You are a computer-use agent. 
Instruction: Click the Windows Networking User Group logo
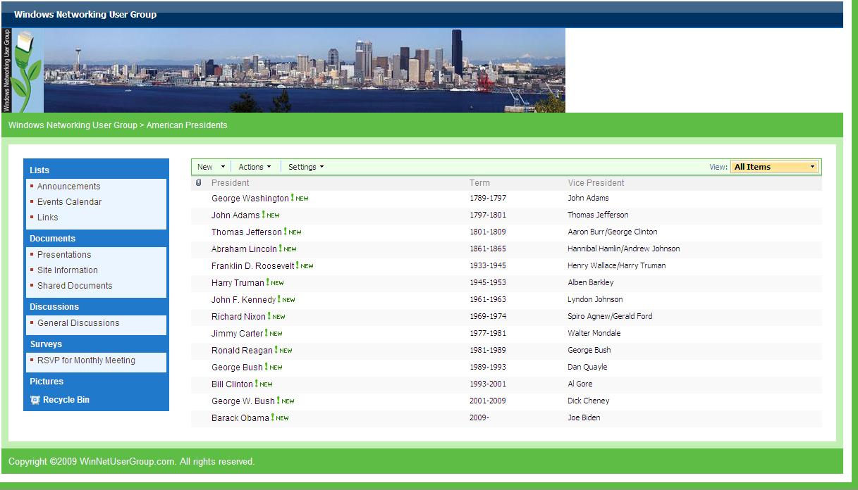pos(23,70)
